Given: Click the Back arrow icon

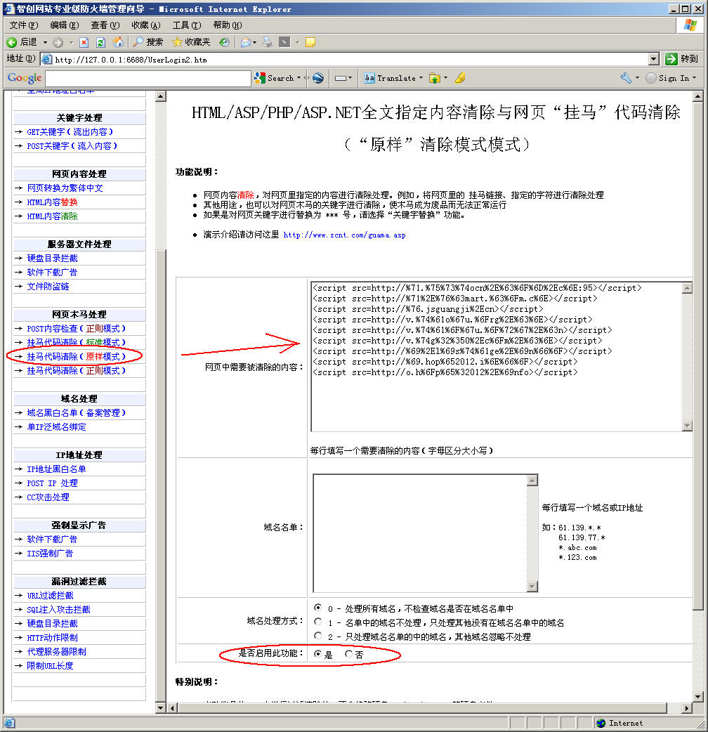Looking at the screenshot, I should [12, 42].
